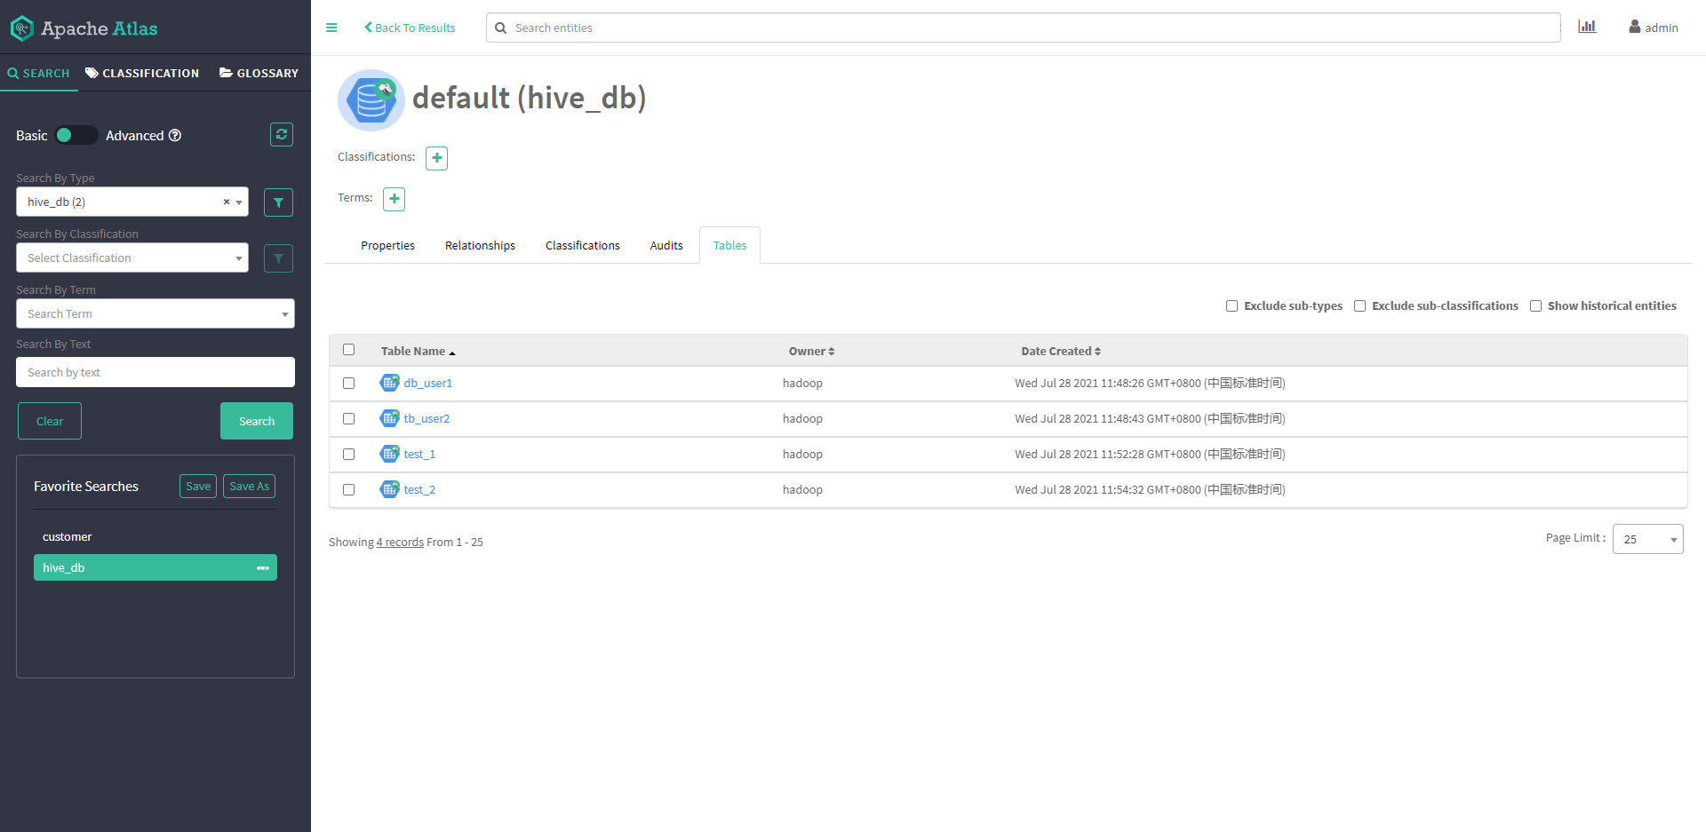Add a term with the plus icon
The width and height of the screenshot is (1706, 832).
click(x=394, y=199)
